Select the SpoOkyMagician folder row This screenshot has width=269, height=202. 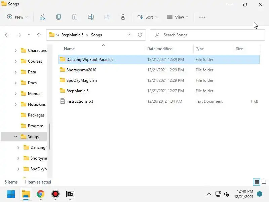tap(159, 80)
